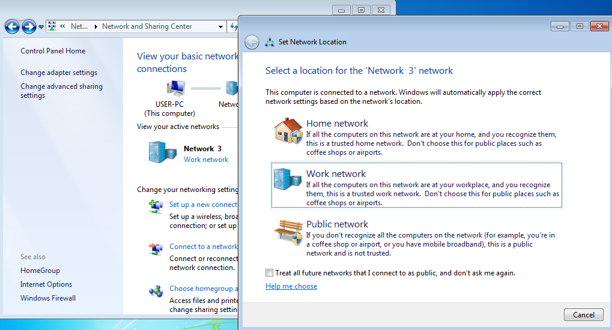Select the Work network option

tap(416, 185)
